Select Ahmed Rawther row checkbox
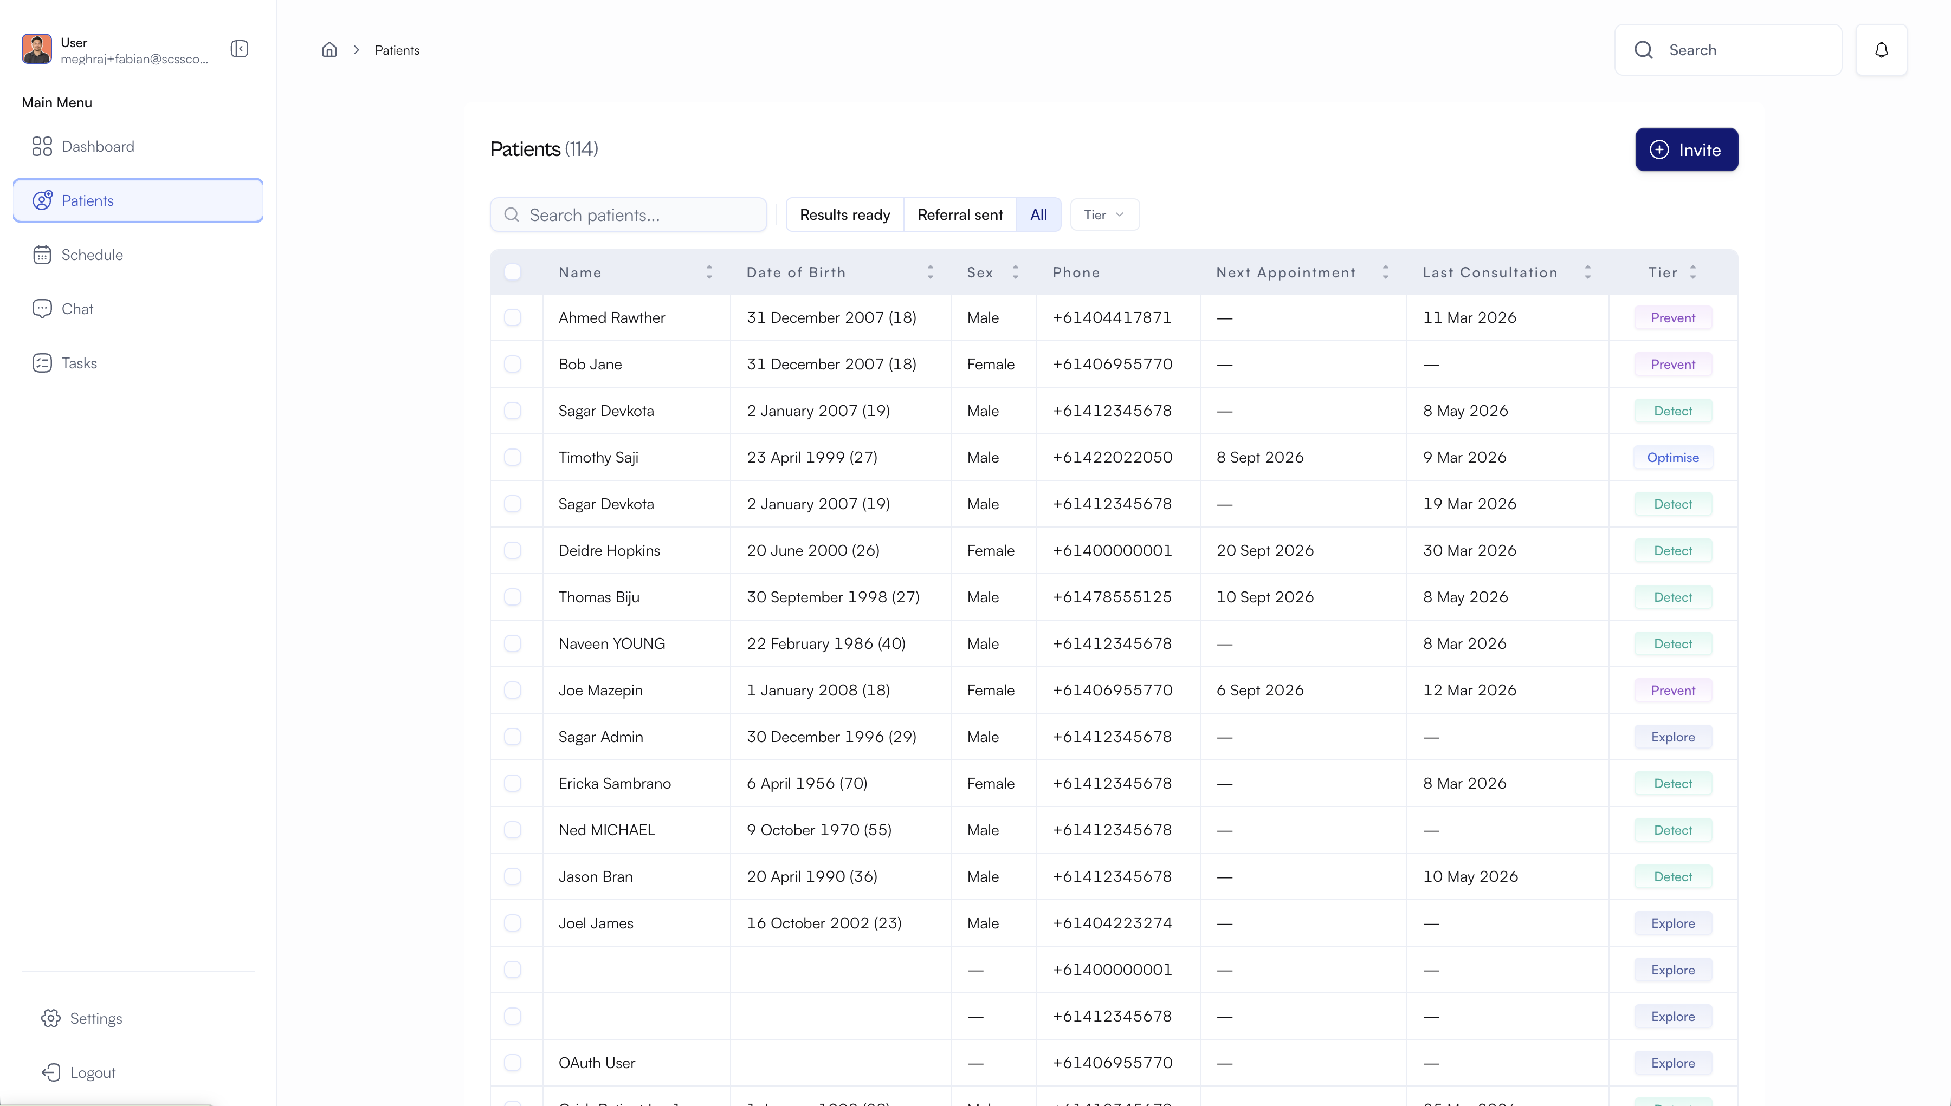This screenshot has width=1951, height=1106. point(512,317)
